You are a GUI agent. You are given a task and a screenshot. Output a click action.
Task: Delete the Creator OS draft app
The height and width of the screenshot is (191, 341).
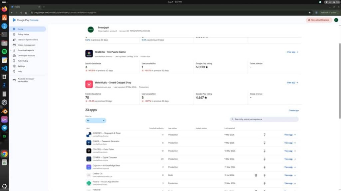tap(256, 175)
